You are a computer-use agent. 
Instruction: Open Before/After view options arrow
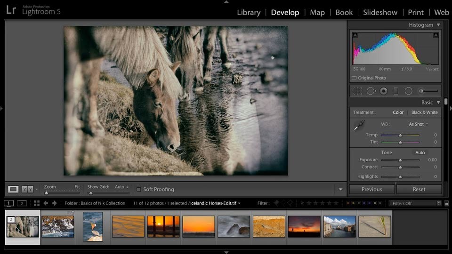point(36,190)
